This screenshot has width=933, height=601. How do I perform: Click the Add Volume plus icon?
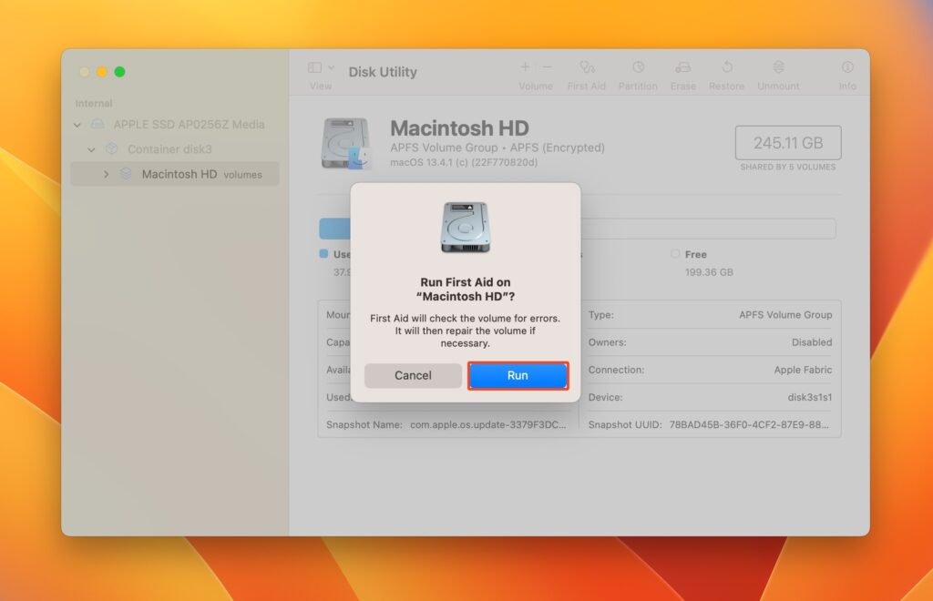[525, 66]
